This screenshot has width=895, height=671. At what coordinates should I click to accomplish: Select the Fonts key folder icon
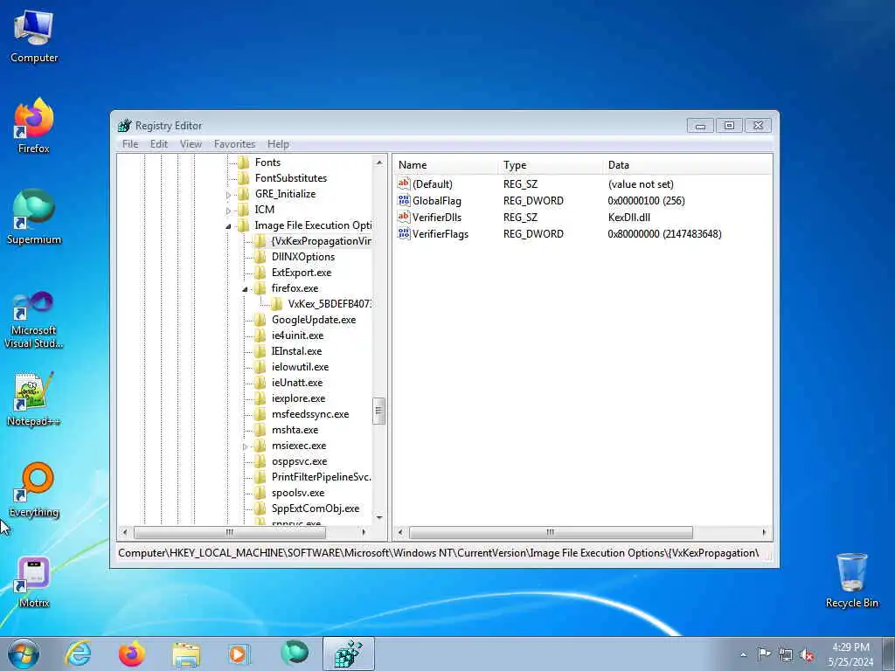[x=244, y=163]
